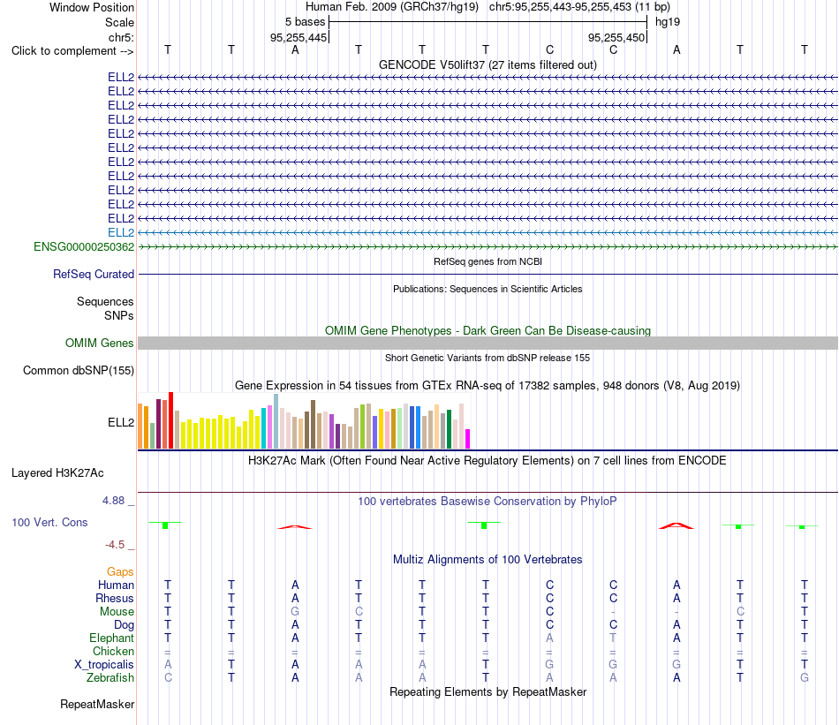Click the tallest red bar in GTEx chart
Screen dimensions: 839x725
[x=170, y=420]
